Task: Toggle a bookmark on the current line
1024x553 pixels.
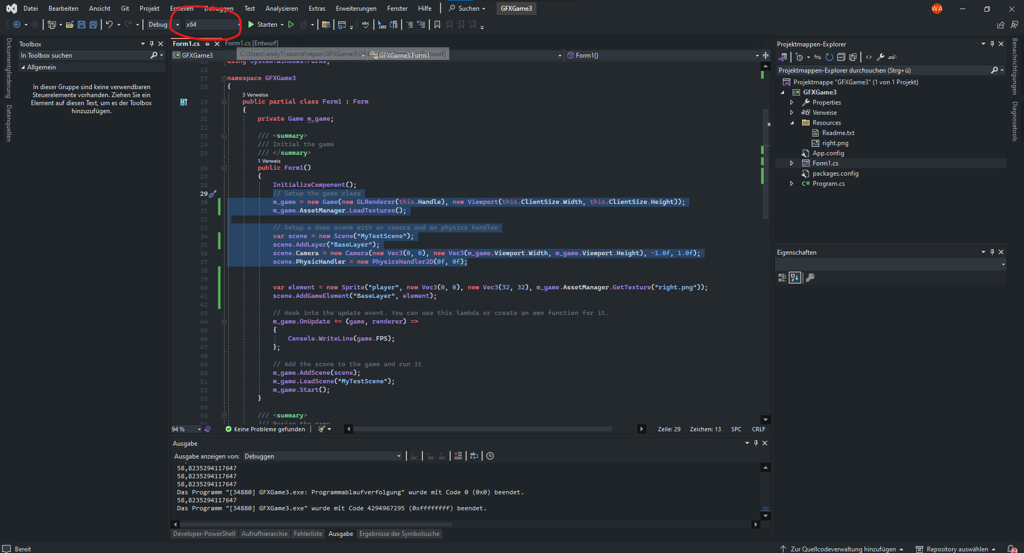Action: (x=437, y=25)
